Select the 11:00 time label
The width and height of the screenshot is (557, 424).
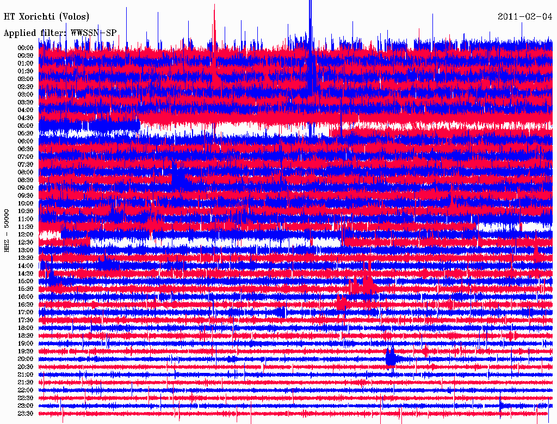coord(26,219)
